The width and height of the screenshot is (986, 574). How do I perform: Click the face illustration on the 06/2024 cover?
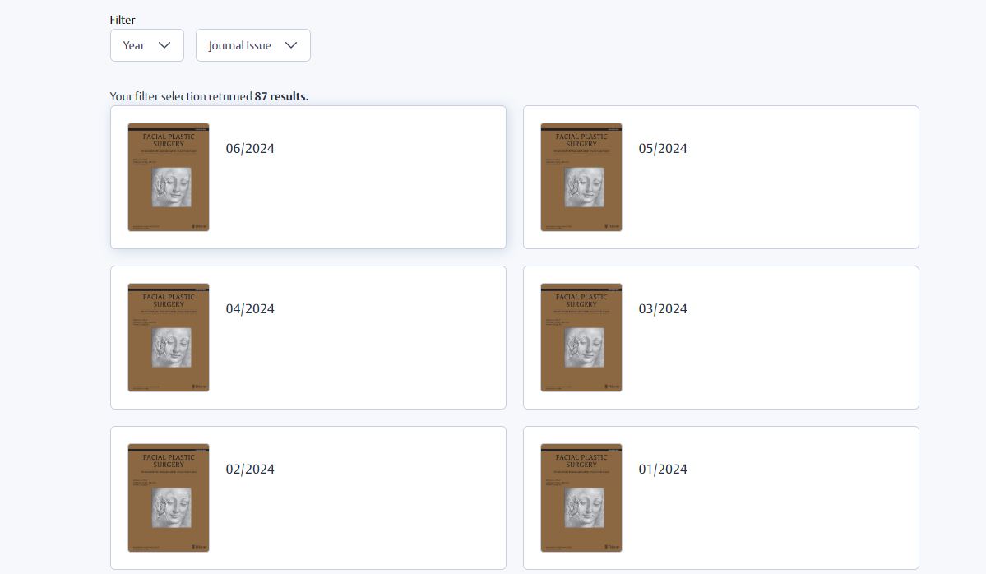click(x=171, y=187)
